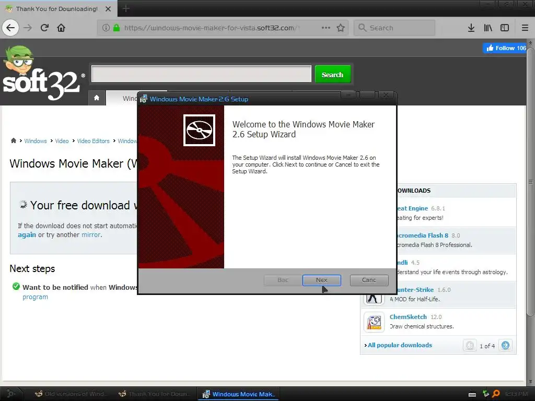Click the keyboard icon in system tray
This screenshot has height=401, width=535.
[472, 395]
